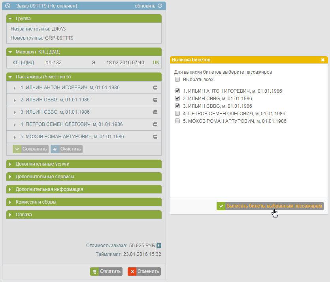This screenshot has width=330, height=282.
Task: Check passenger 5 МОХОВ РОМАН АРТУРОВИЧ in dialog
Action: (177, 121)
